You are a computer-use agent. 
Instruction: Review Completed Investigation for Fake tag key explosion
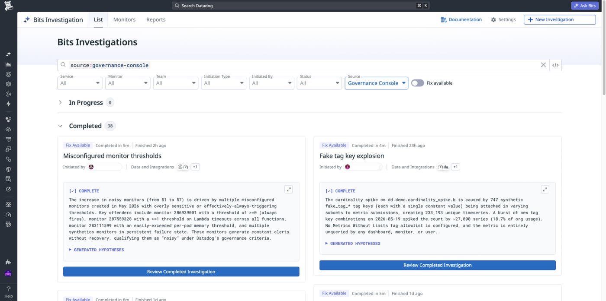coord(437,265)
